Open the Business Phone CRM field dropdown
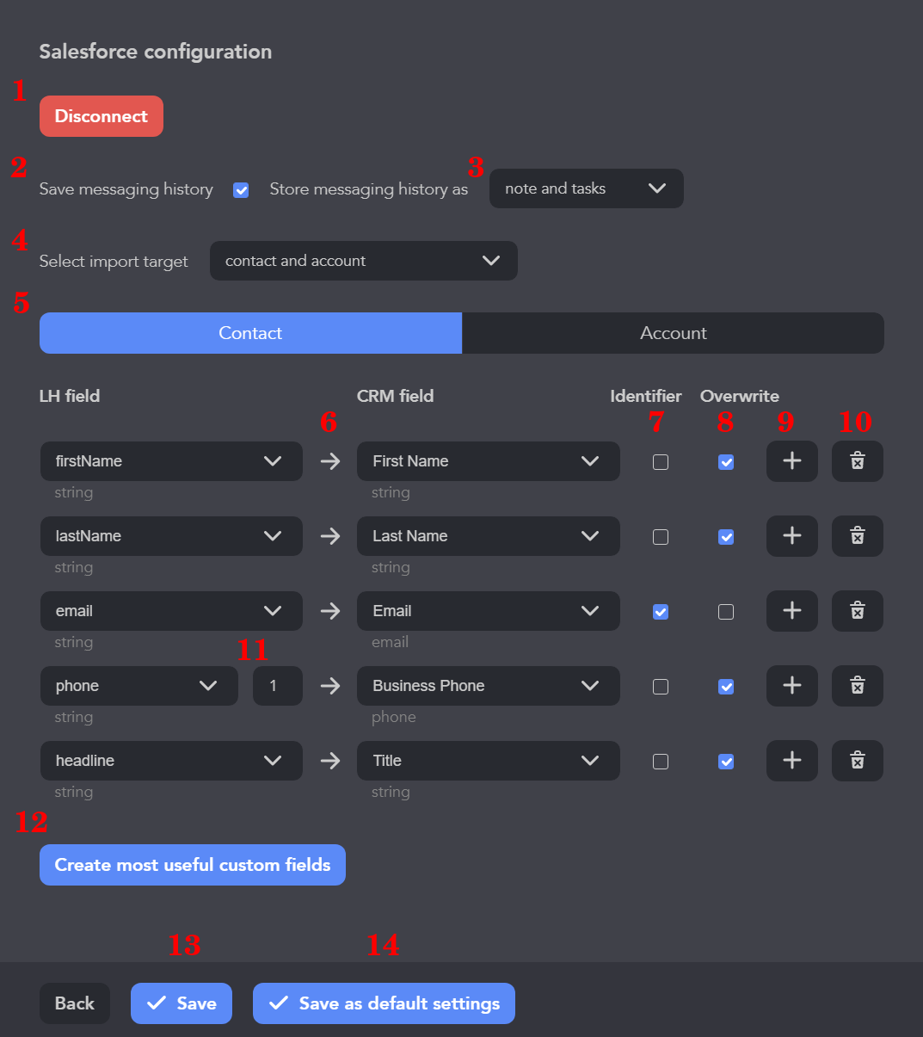The width and height of the screenshot is (923, 1037). click(488, 686)
